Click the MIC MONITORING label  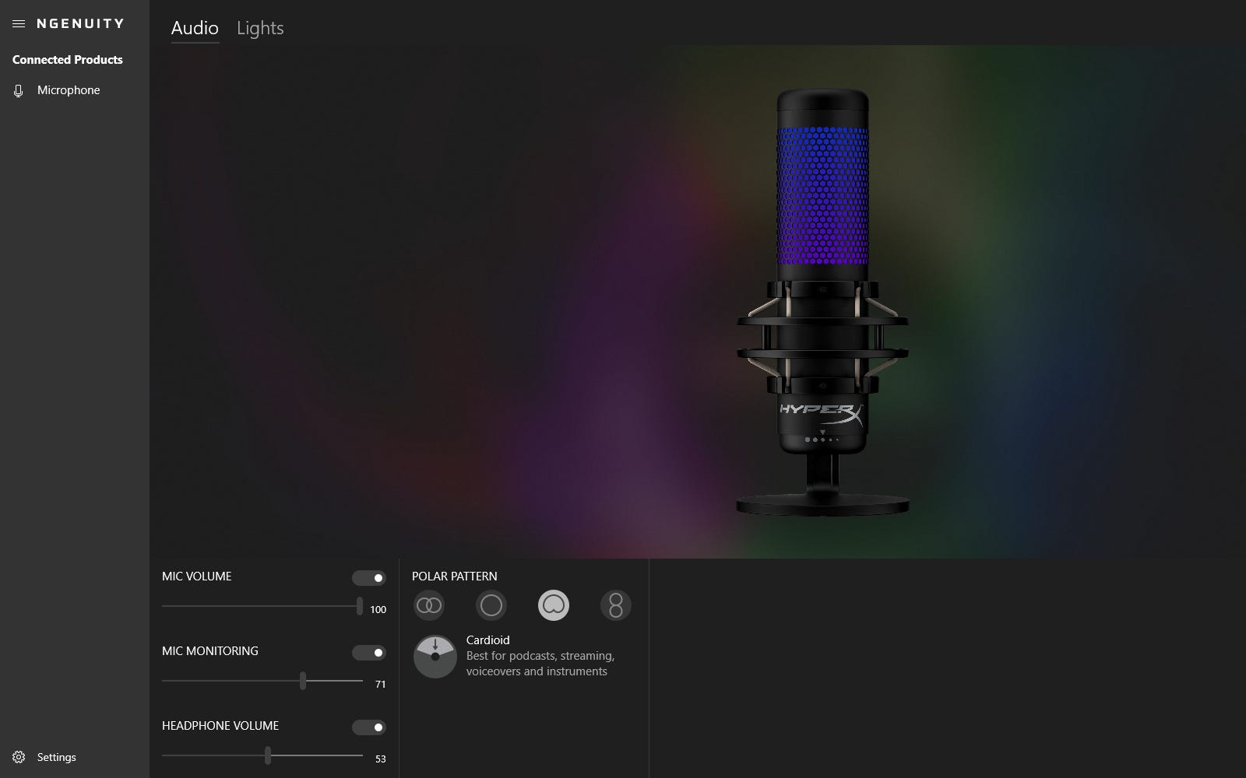[x=210, y=651]
